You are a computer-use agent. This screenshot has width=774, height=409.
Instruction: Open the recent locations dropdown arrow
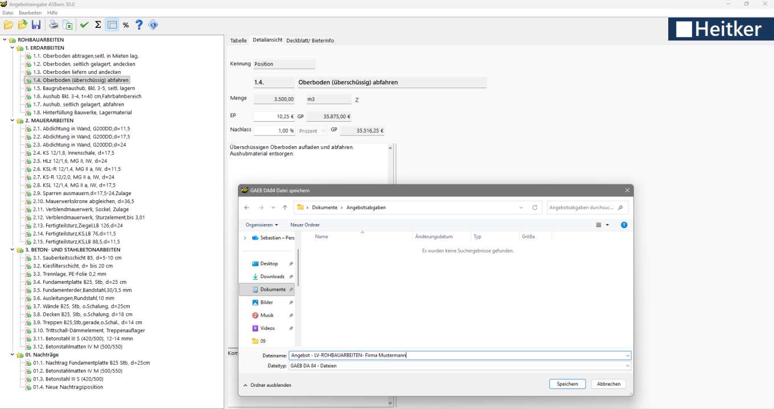[274, 208]
